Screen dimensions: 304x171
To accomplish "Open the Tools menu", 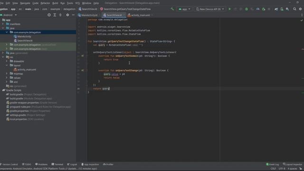I will [70, 3].
